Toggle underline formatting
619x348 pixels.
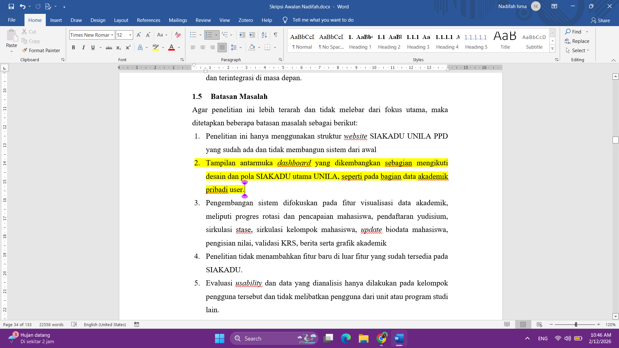pyautogui.click(x=93, y=48)
